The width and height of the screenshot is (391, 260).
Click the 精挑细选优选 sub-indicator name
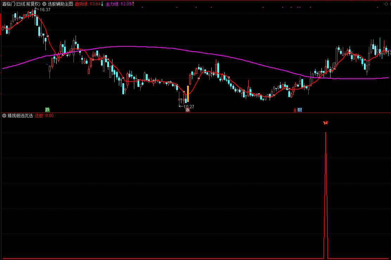click(20, 116)
